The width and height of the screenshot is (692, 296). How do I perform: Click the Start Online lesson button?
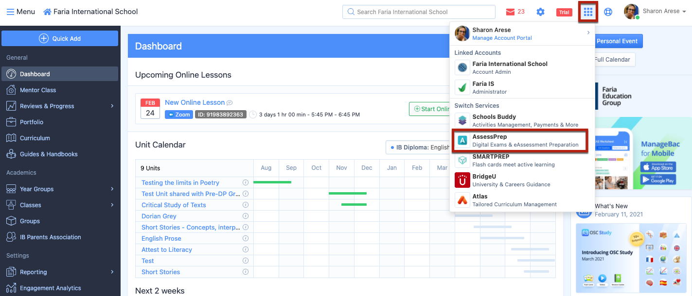point(429,109)
